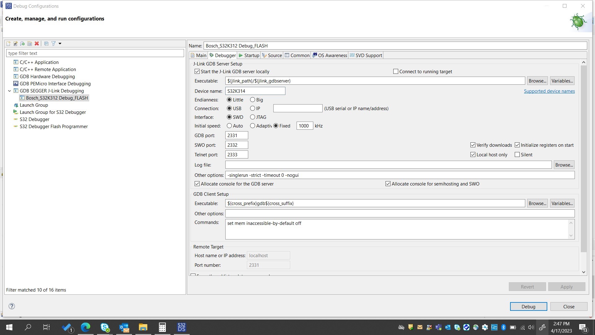Delete selected configuration with red X
595x335 pixels.
point(37,43)
